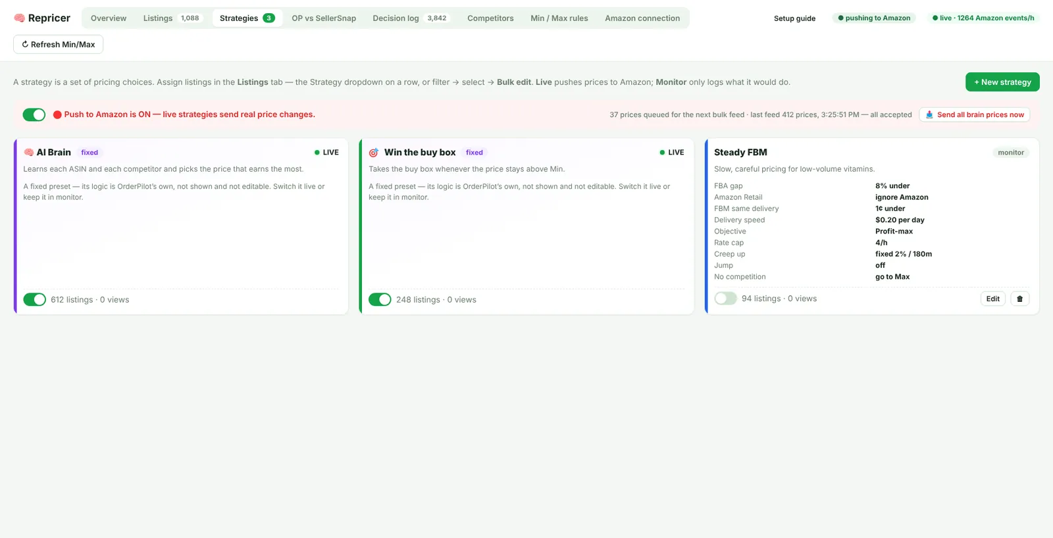Toggle the Push to Amazon master switch
This screenshot has height=538, width=1053.
click(34, 114)
